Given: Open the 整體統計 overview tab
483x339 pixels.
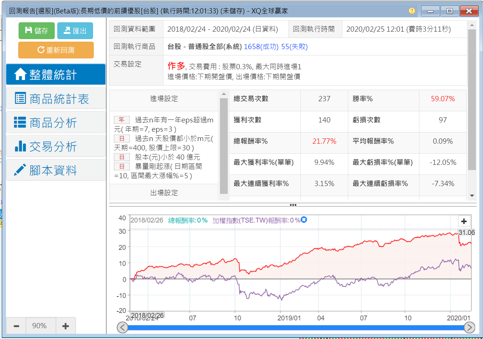Looking at the screenshot, I should [x=56, y=74].
